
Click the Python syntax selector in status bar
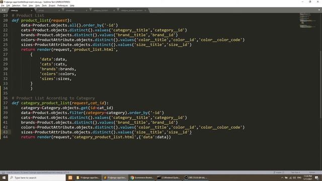pos(312,172)
